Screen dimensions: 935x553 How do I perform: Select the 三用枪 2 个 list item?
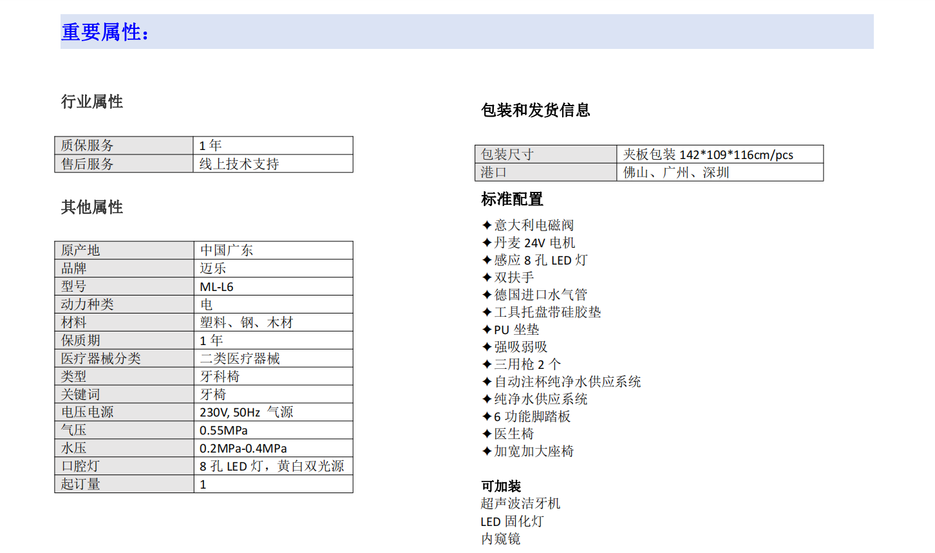(x=522, y=364)
